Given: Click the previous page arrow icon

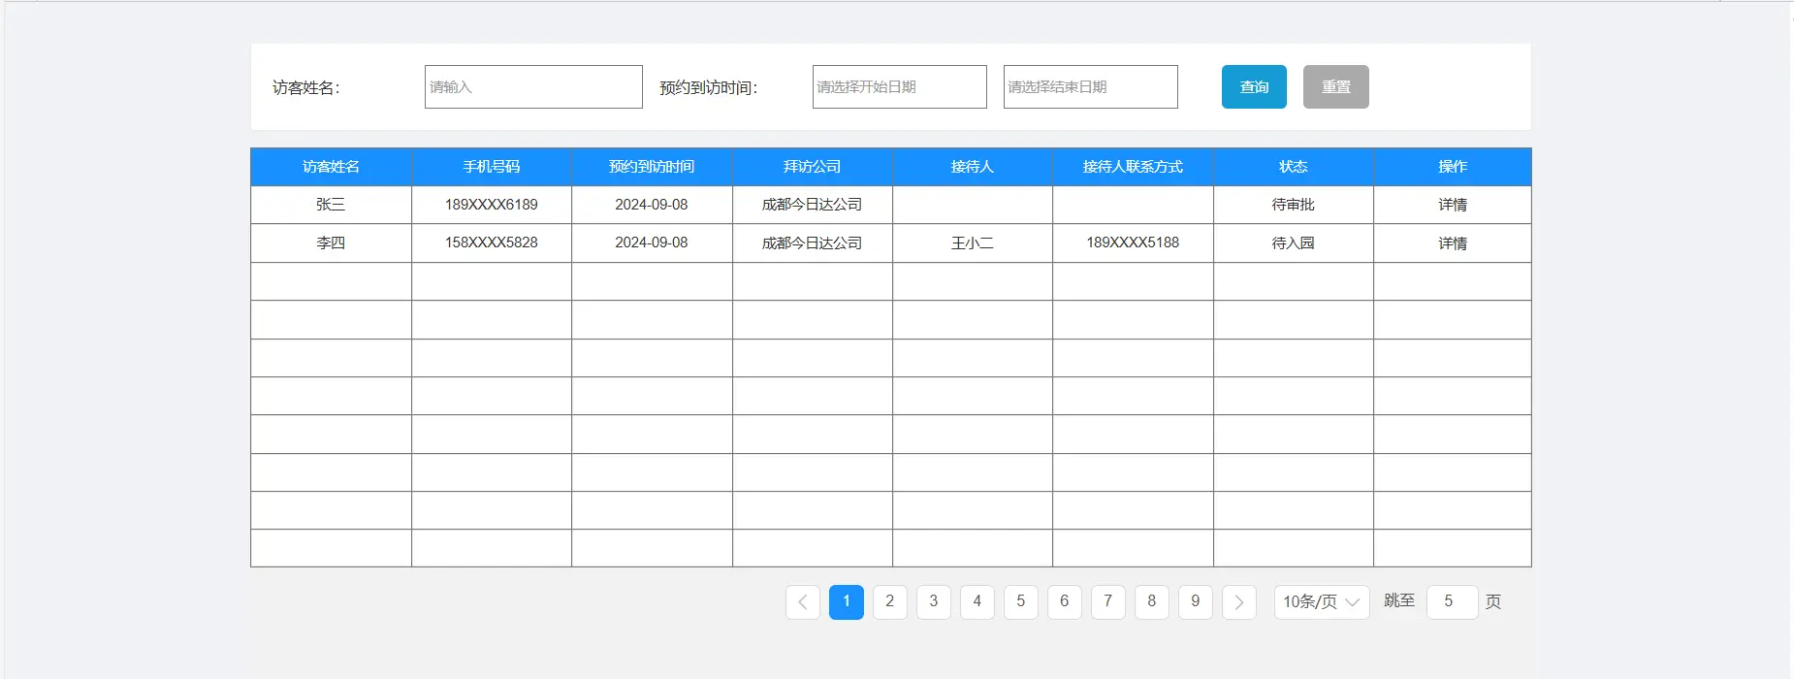Looking at the screenshot, I should coord(802,602).
